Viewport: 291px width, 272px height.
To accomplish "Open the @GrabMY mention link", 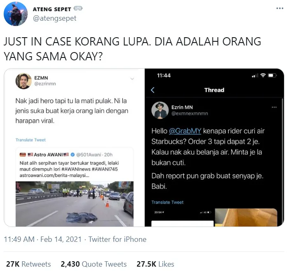I will coord(185,131).
